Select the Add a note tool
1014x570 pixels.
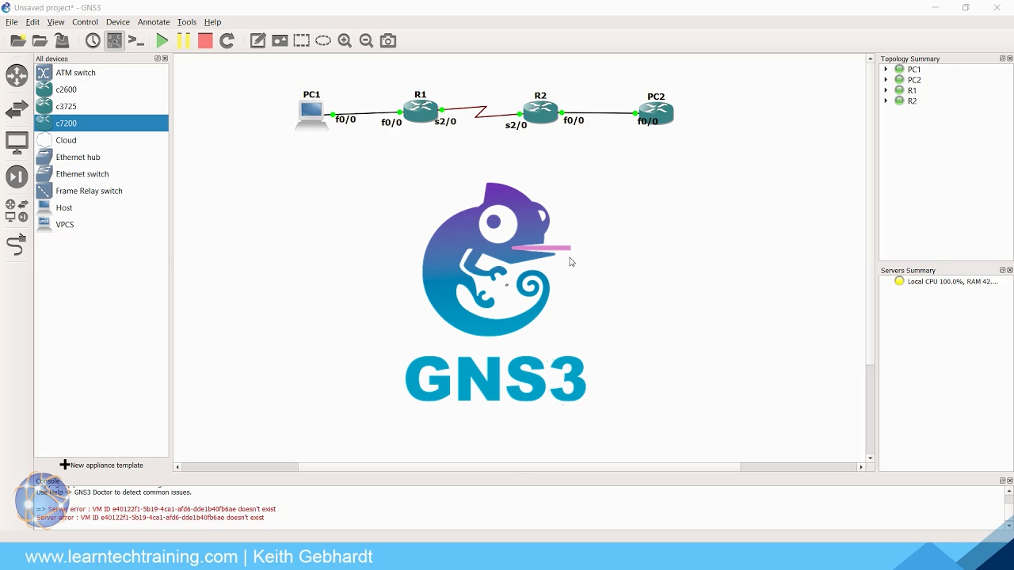258,40
